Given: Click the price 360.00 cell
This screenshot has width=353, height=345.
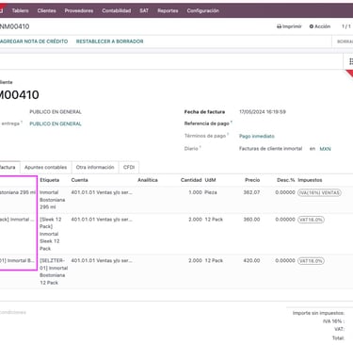Looking at the screenshot, I should point(251,220).
